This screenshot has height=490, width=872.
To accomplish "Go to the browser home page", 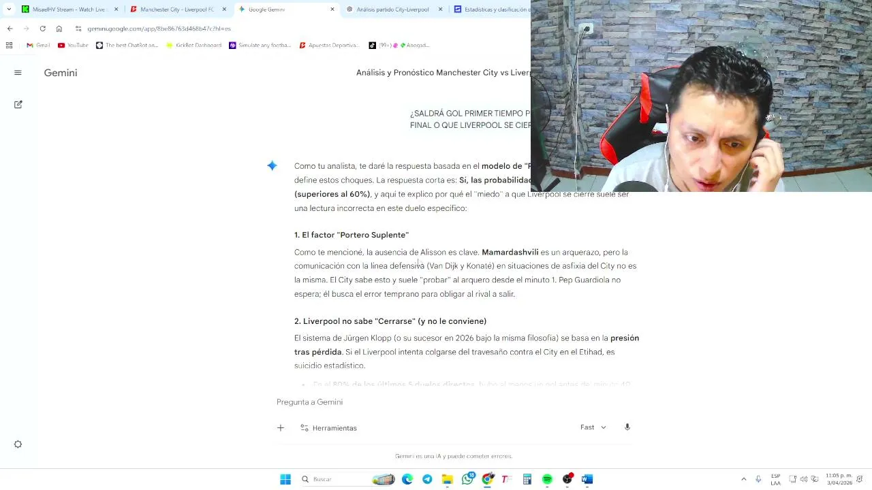I will click(x=59, y=29).
